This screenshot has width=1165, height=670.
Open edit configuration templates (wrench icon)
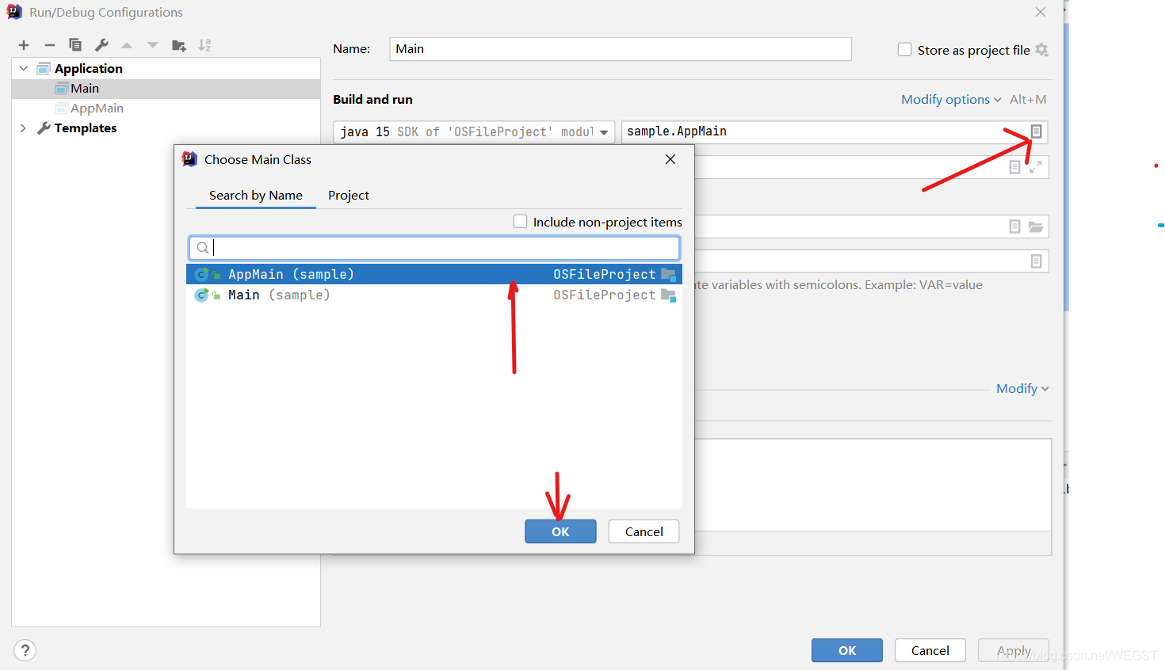[x=101, y=45]
